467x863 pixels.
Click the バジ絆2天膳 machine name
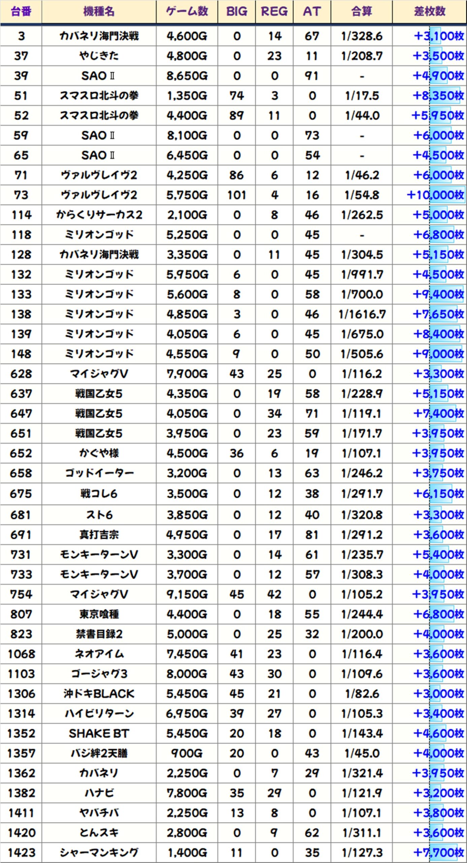pyautogui.click(x=99, y=754)
